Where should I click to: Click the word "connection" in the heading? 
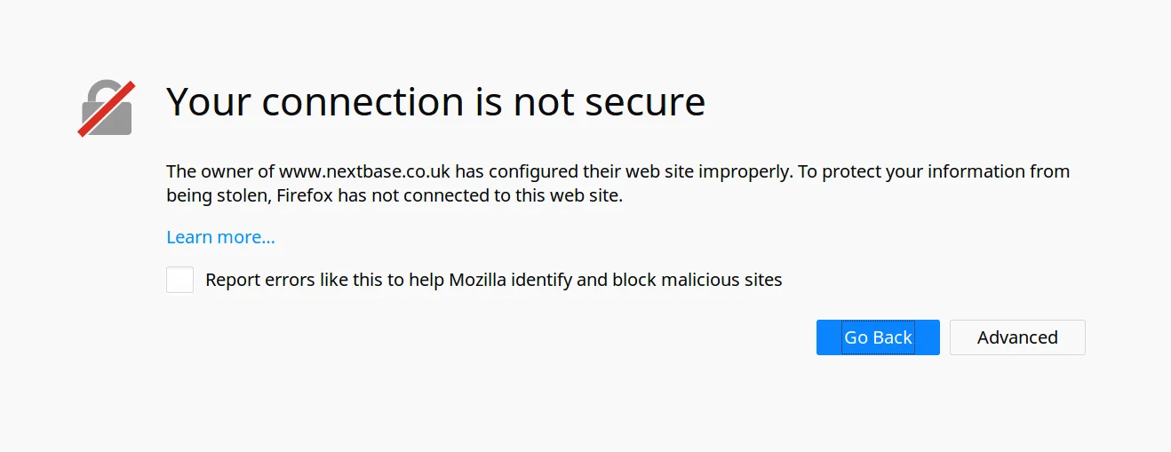coord(362,102)
